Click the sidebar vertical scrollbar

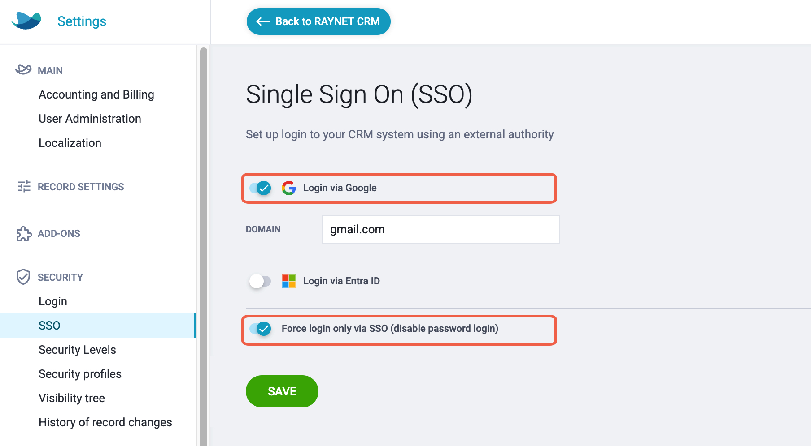[x=204, y=246]
